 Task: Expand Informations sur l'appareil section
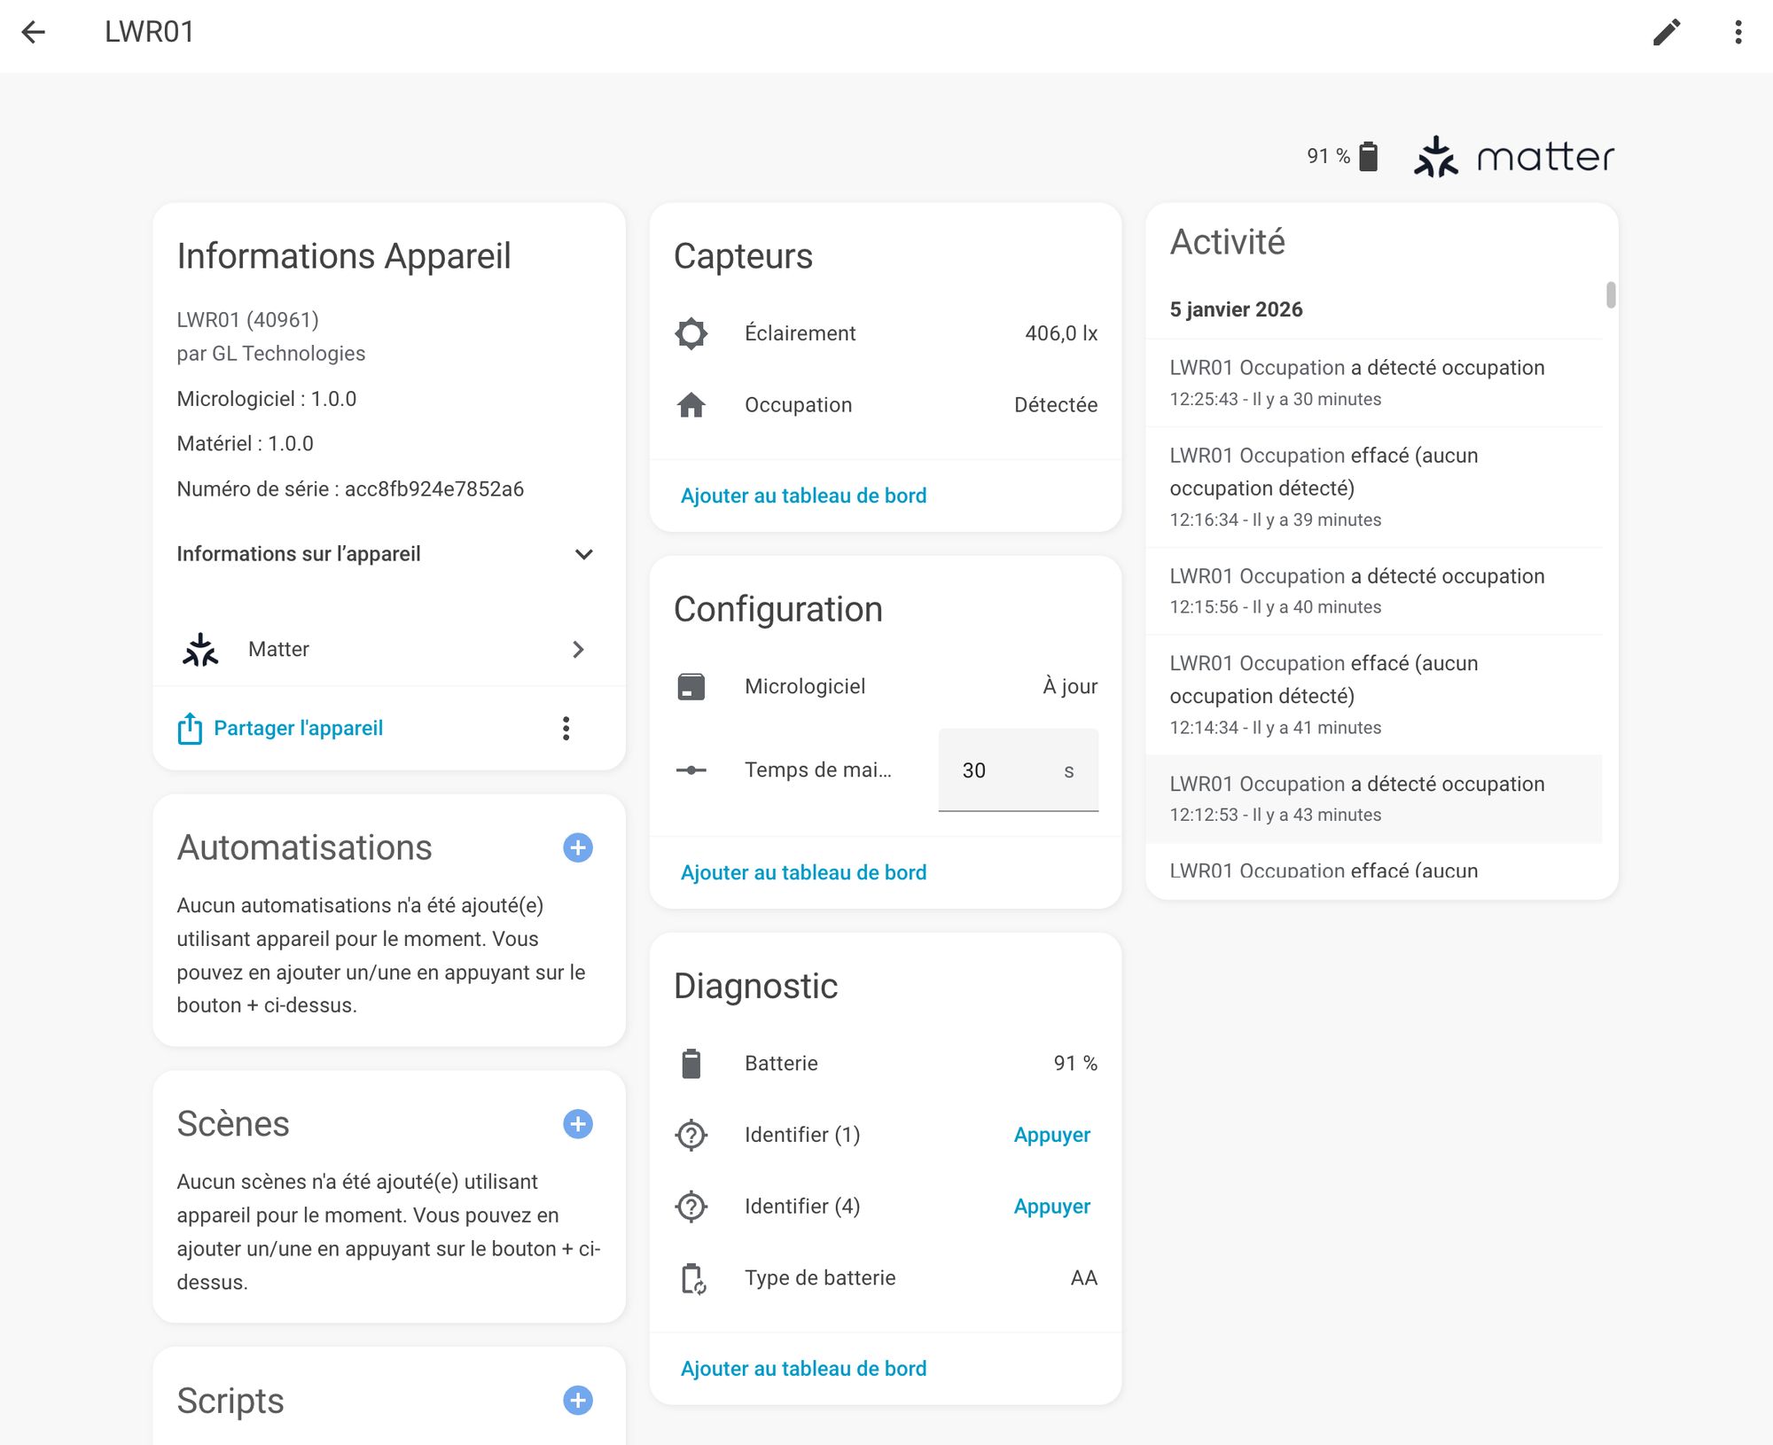pos(582,554)
